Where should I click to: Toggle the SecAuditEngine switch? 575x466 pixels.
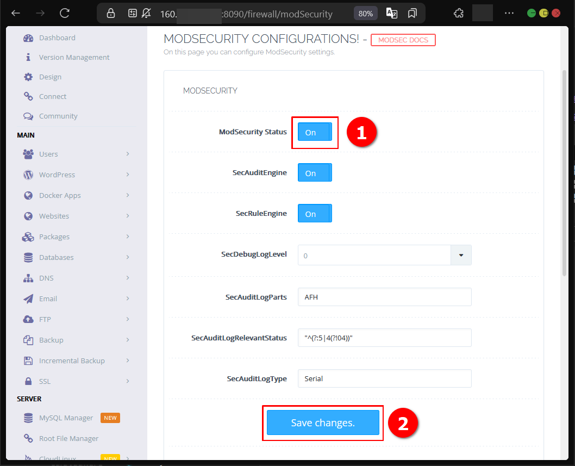coord(314,173)
